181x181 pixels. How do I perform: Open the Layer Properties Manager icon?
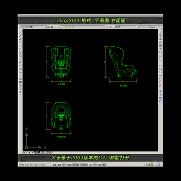[x=58, y=27]
